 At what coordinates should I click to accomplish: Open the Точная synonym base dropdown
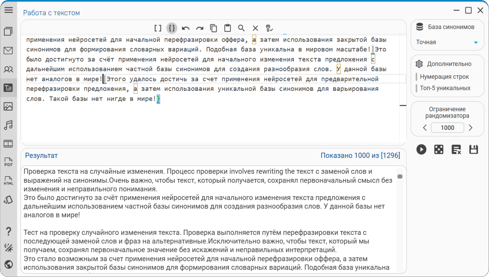coord(447,42)
